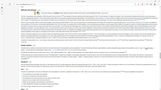Open the IE for Macintosh link
This screenshot has width=161, height=90.
click(x=34, y=24)
